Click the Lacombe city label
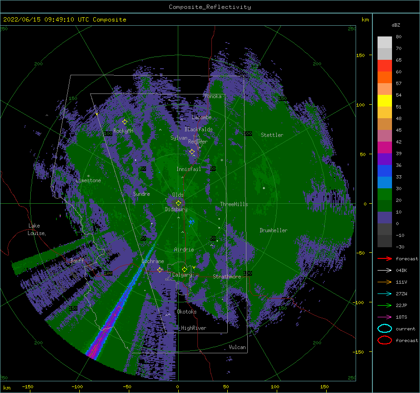The width and height of the screenshot is (420, 393). click(x=202, y=117)
